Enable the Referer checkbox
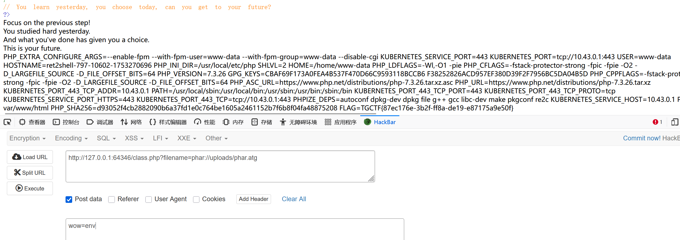Image resolution: width=680 pixels, height=240 pixels. pos(112,199)
